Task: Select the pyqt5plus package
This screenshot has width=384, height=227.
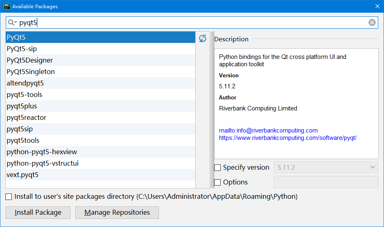Action: click(100, 106)
